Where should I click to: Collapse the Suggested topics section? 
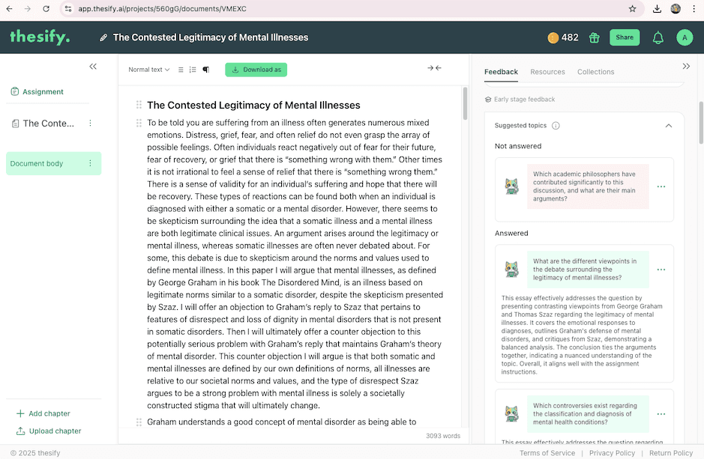[669, 125]
